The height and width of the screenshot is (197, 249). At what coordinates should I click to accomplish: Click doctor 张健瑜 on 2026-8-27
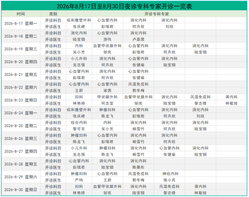[169, 154]
